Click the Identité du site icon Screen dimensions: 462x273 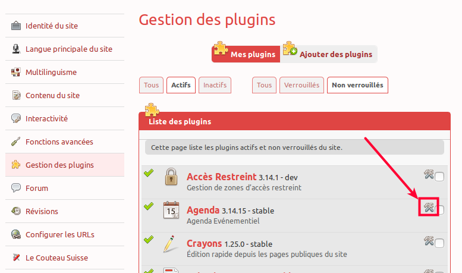click(x=16, y=26)
